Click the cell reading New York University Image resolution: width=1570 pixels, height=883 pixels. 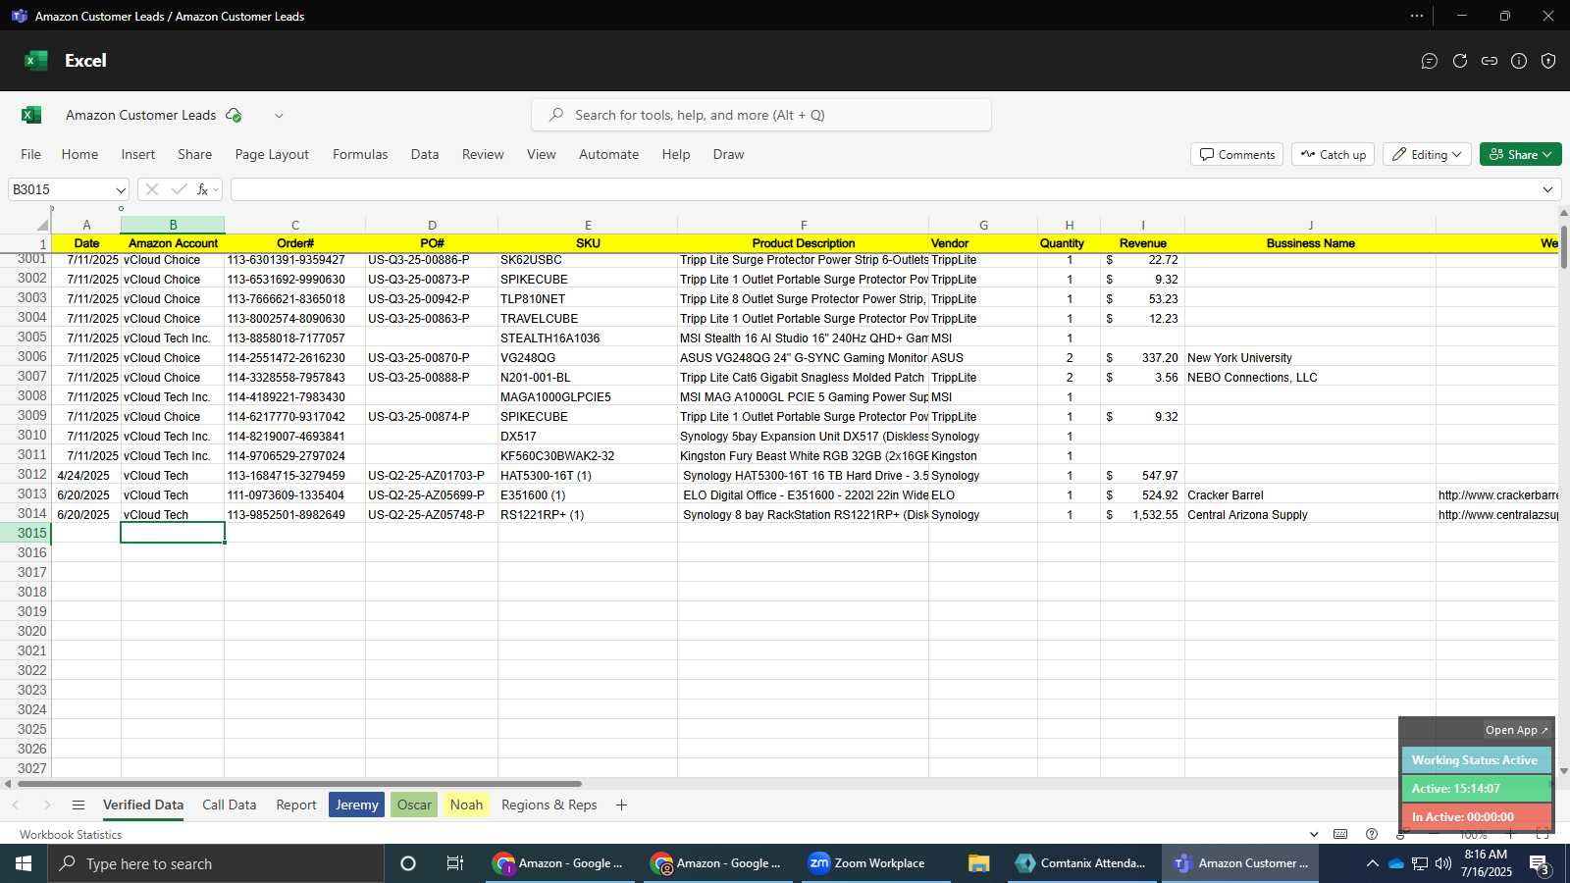(x=1310, y=358)
